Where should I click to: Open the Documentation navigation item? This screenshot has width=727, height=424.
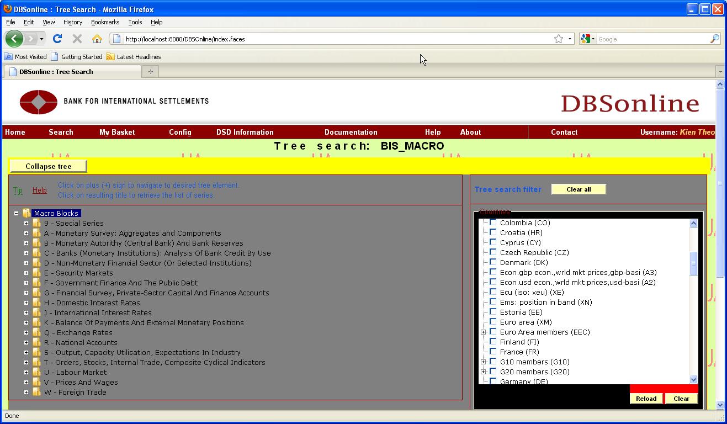pyautogui.click(x=351, y=132)
